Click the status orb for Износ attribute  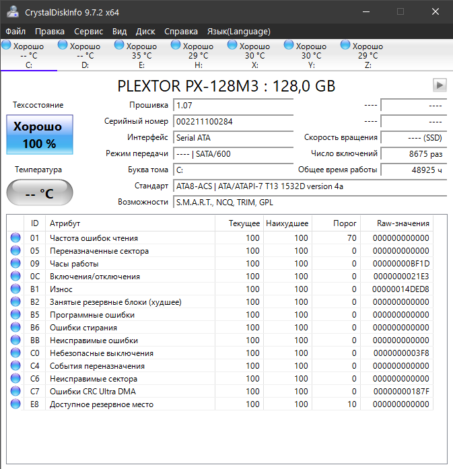15,289
